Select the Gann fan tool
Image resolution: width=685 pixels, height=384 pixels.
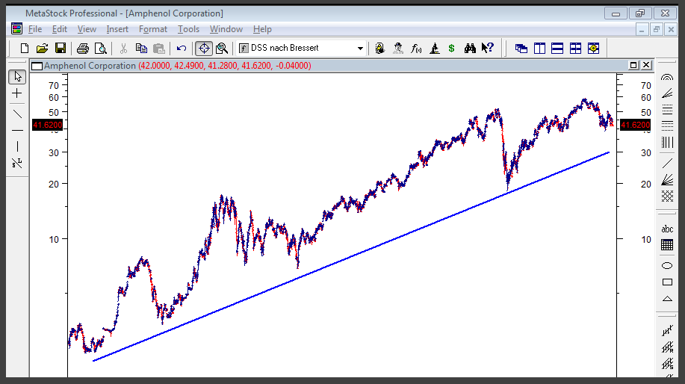pyautogui.click(x=667, y=179)
